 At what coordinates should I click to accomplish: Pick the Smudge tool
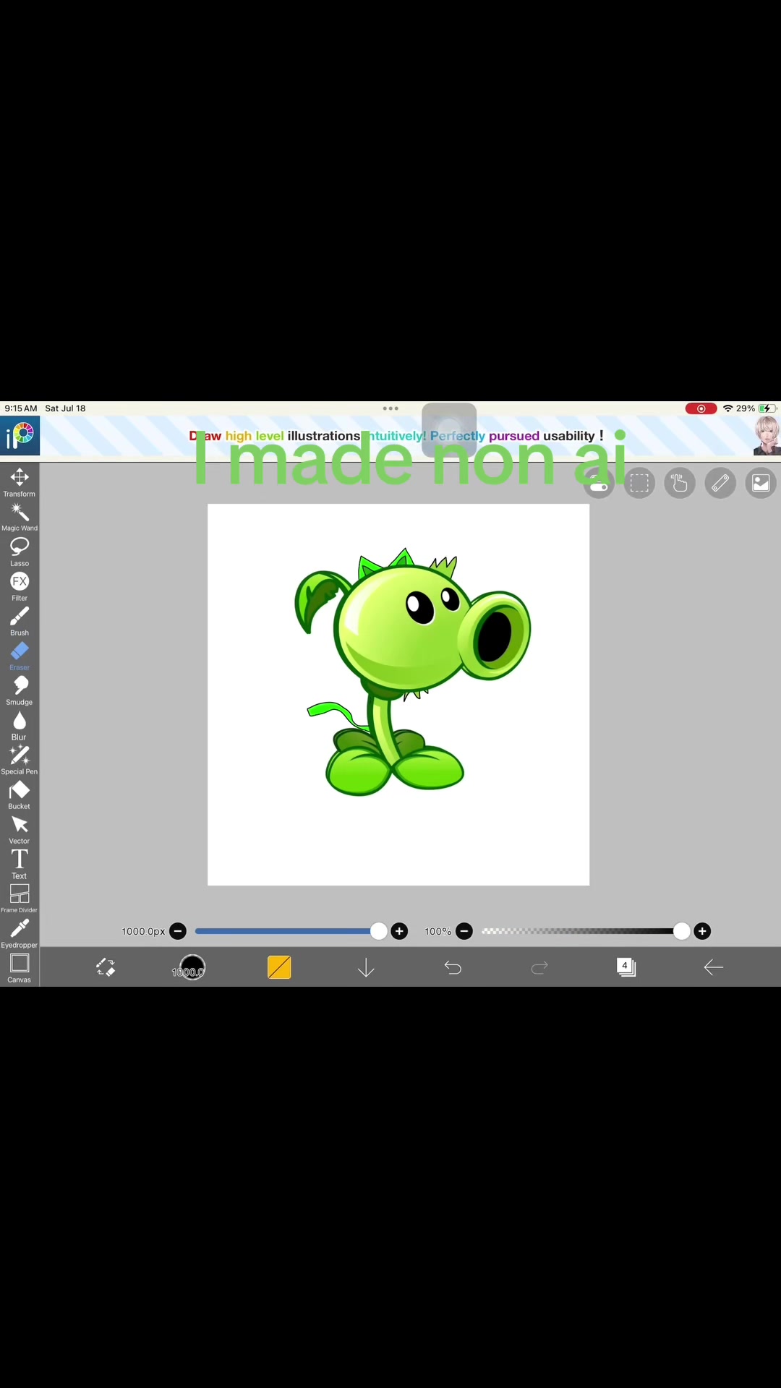[20, 691]
